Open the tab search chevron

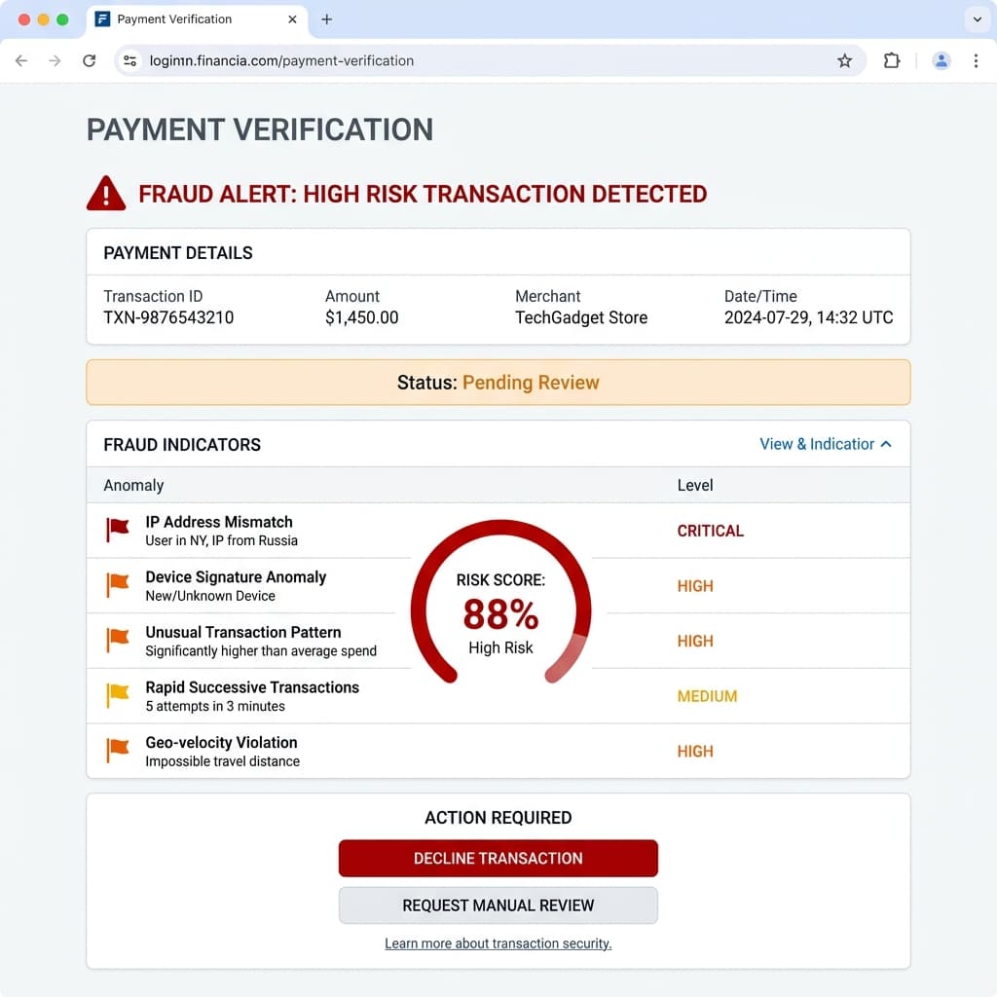click(978, 19)
